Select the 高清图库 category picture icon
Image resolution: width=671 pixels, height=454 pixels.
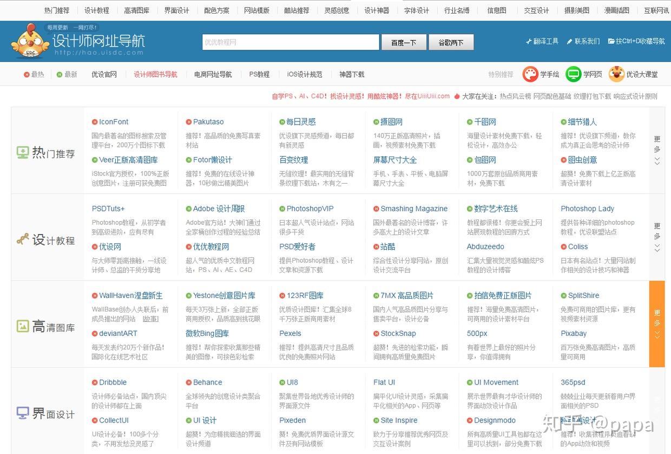tap(23, 326)
